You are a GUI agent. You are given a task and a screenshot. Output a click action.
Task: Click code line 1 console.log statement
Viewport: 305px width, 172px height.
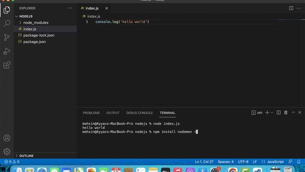[x=122, y=21]
